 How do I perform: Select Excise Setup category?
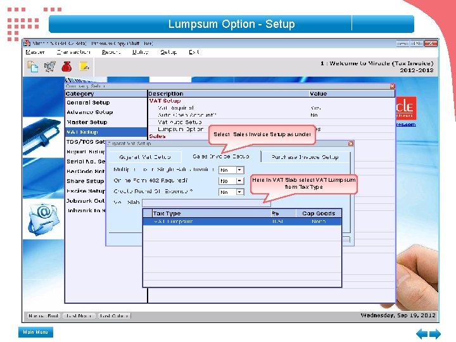[85, 191]
